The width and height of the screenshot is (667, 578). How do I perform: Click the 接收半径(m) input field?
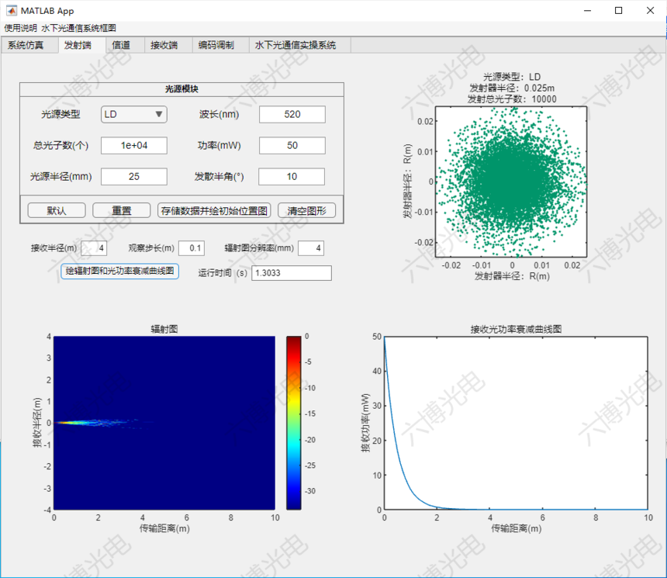tap(94, 248)
